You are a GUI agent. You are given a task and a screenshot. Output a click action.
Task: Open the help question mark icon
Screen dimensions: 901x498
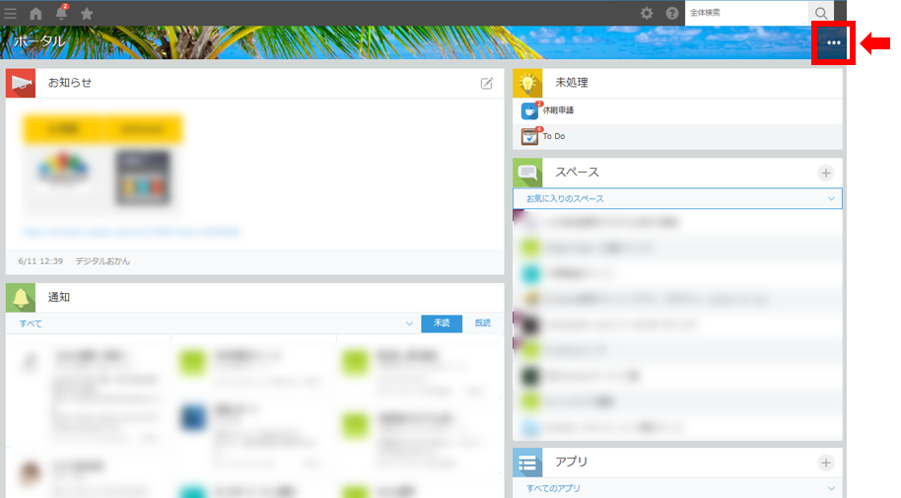[672, 14]
